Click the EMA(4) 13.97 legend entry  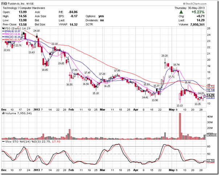12,31
